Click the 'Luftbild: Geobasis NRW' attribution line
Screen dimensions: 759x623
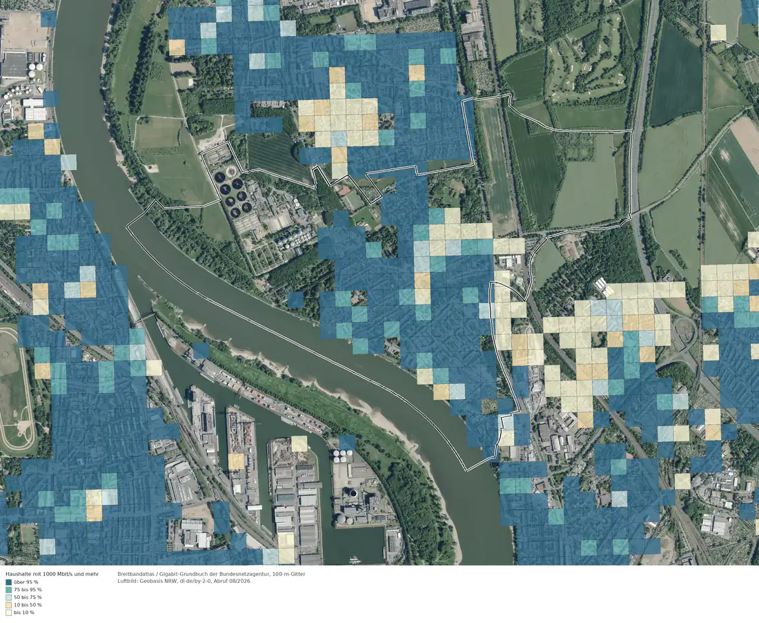coord(184,581)
